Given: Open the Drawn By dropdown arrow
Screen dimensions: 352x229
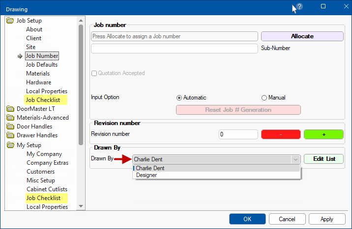Looking at the screenshot, I should tap(295, 159).
